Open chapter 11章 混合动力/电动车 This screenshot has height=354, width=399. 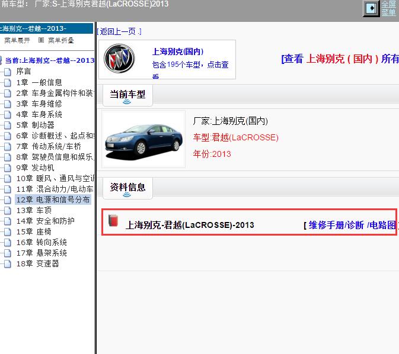[55, 189]
